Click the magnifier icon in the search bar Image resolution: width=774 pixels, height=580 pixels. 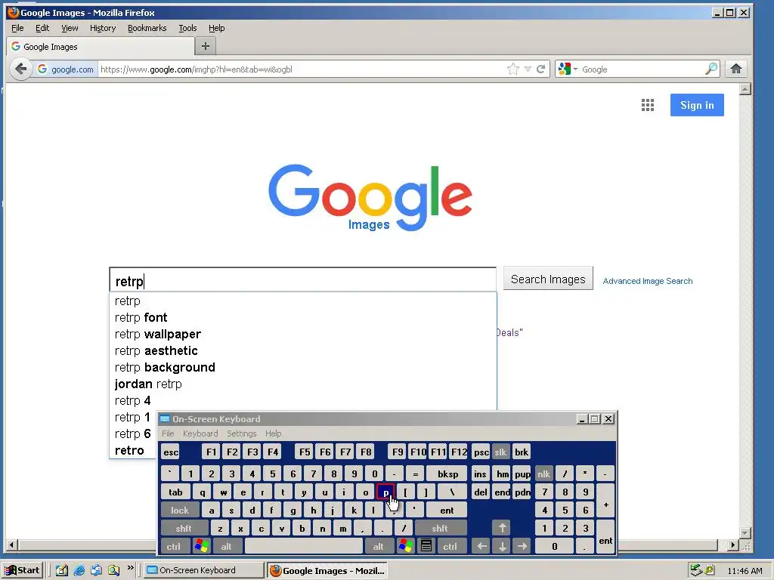tap(711, 69)
